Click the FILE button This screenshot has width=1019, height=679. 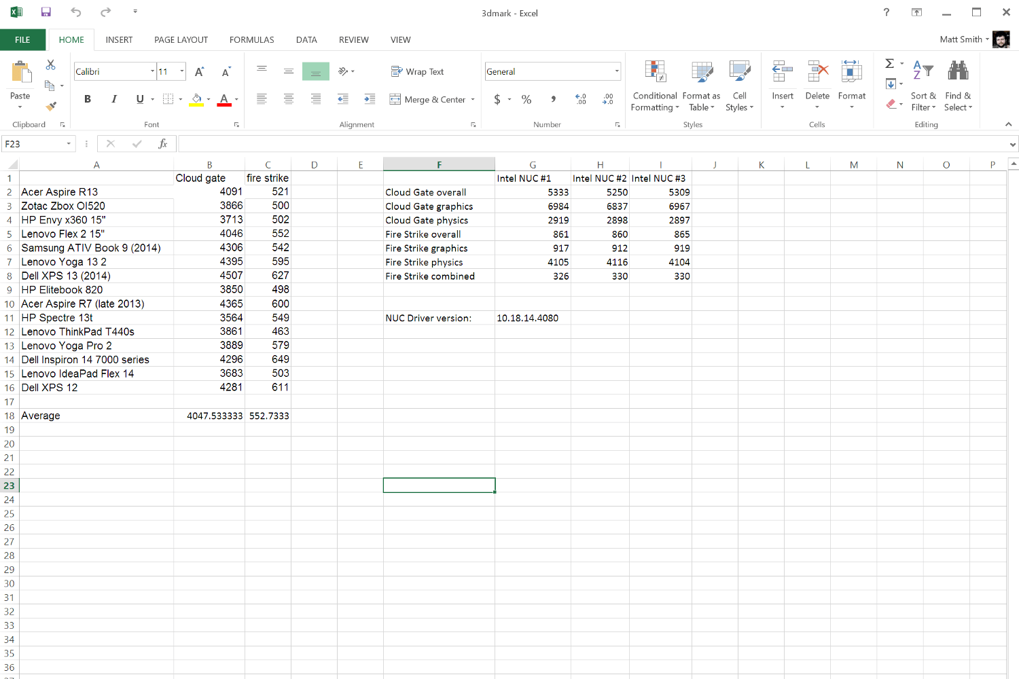[22, 39]
